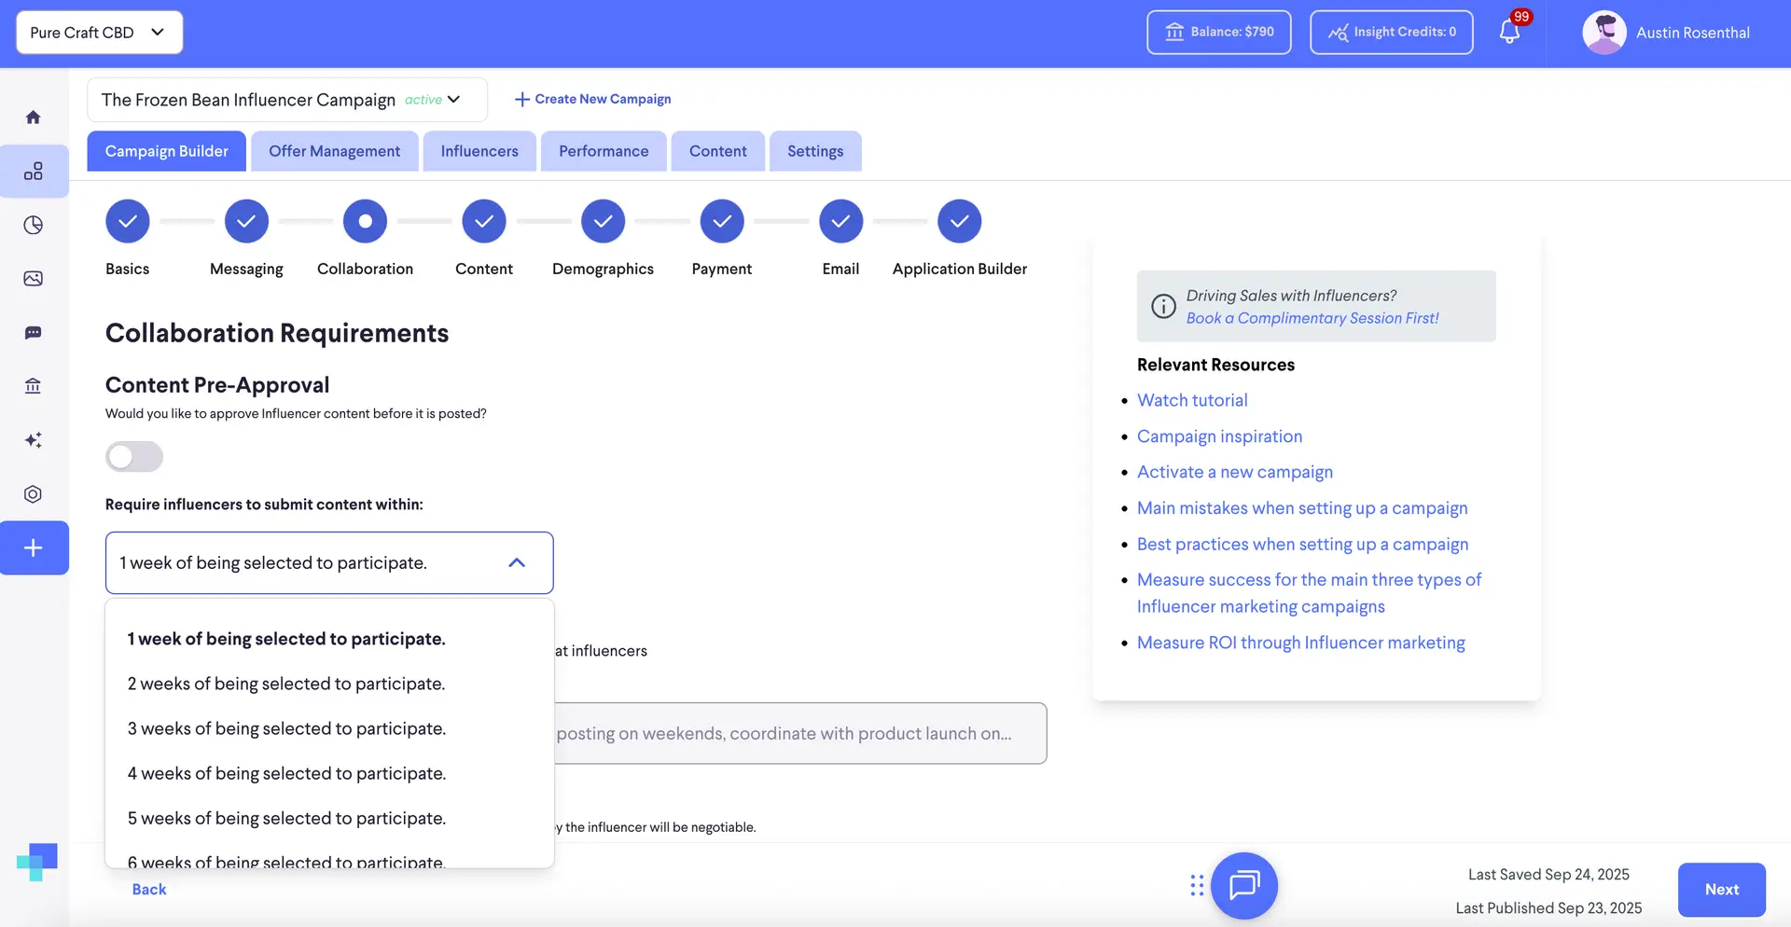Click the posting instructions text field
Viewport: 1791px width, 927px height.
point(799,733)
